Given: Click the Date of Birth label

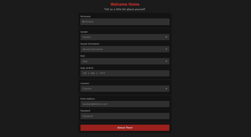Looking at the screenshot, I should pos(87,68).
